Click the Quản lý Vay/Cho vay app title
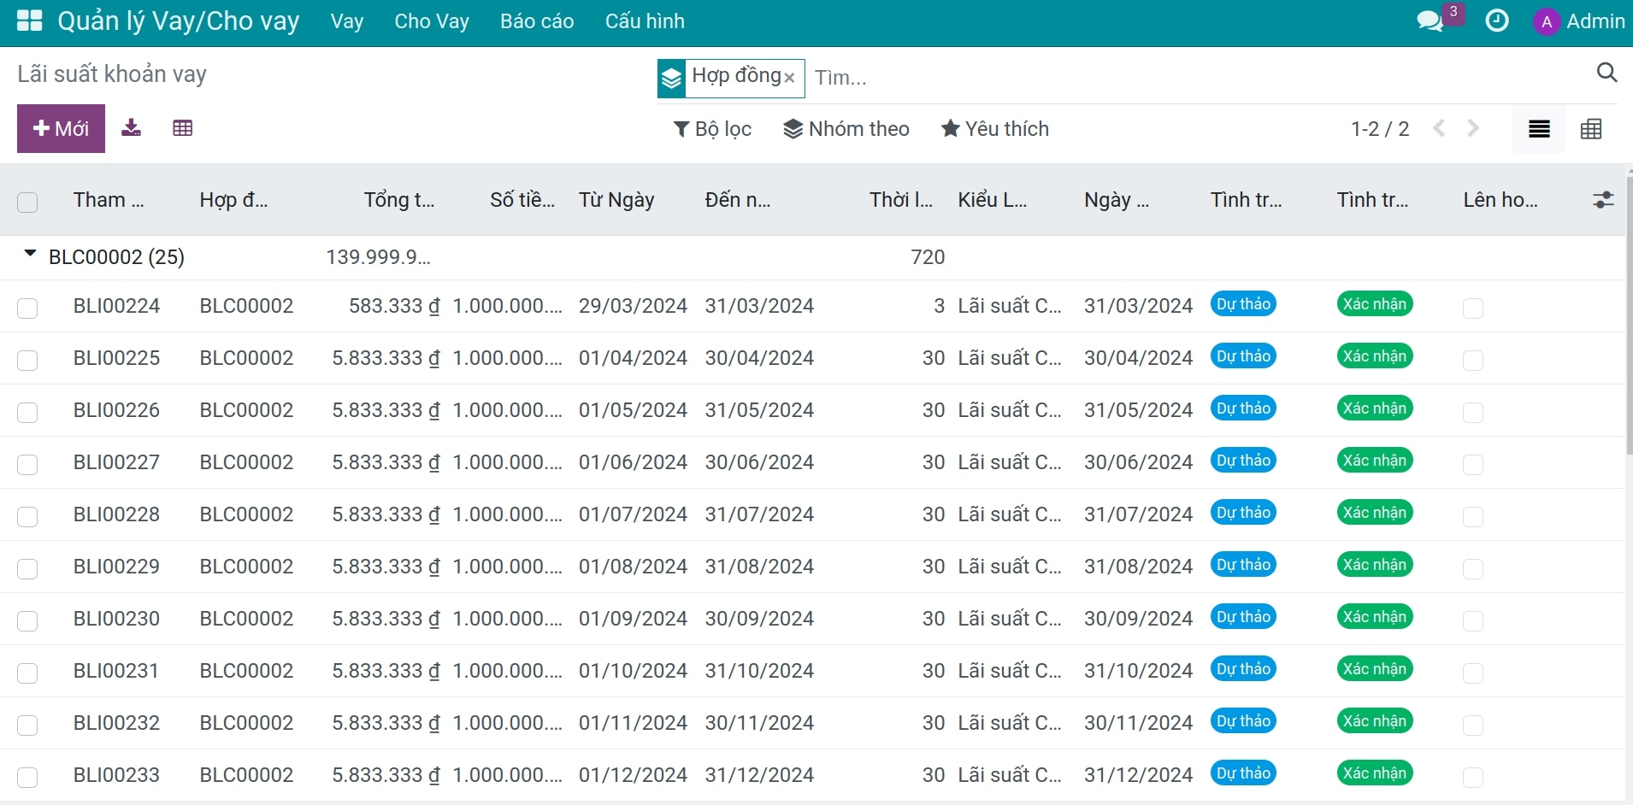The image size is (1633, 805). pos(179,21)
